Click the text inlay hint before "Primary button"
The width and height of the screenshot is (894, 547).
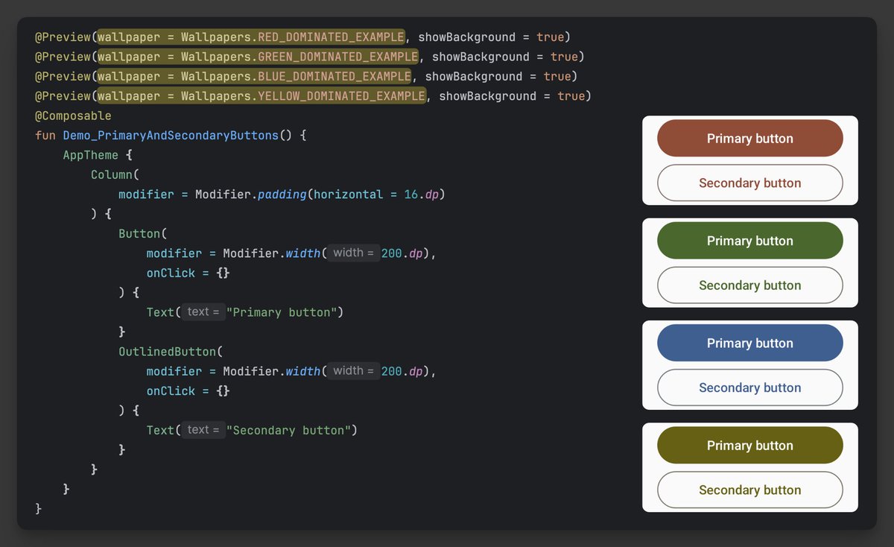[x=203, y=312]
